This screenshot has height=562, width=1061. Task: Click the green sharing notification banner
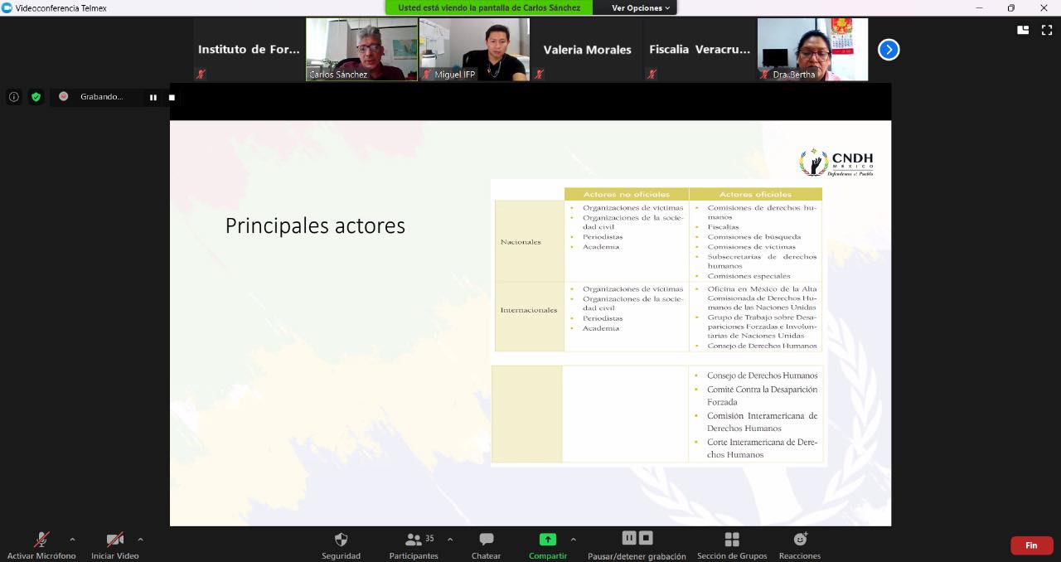(489, 7)
